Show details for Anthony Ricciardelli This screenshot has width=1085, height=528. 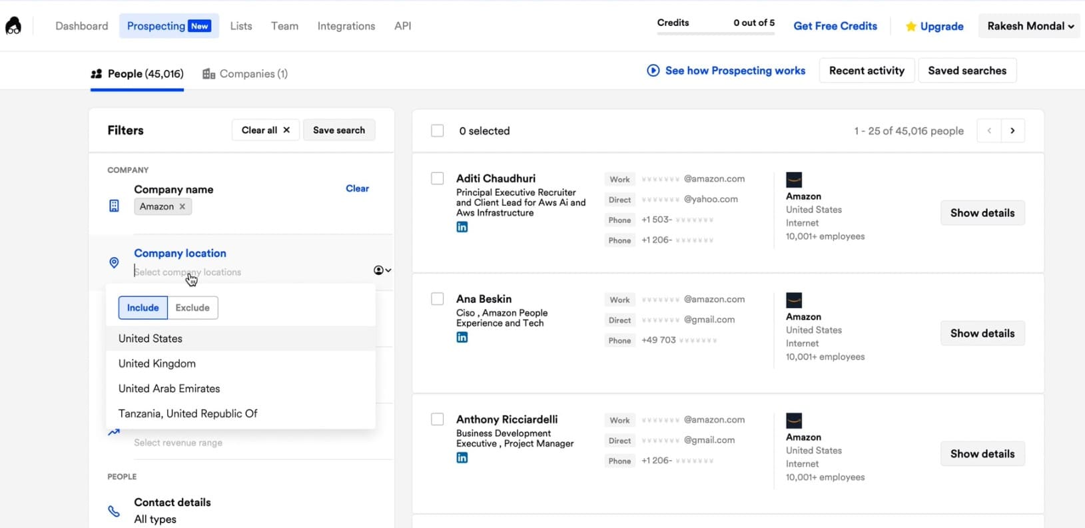point(982,454)
